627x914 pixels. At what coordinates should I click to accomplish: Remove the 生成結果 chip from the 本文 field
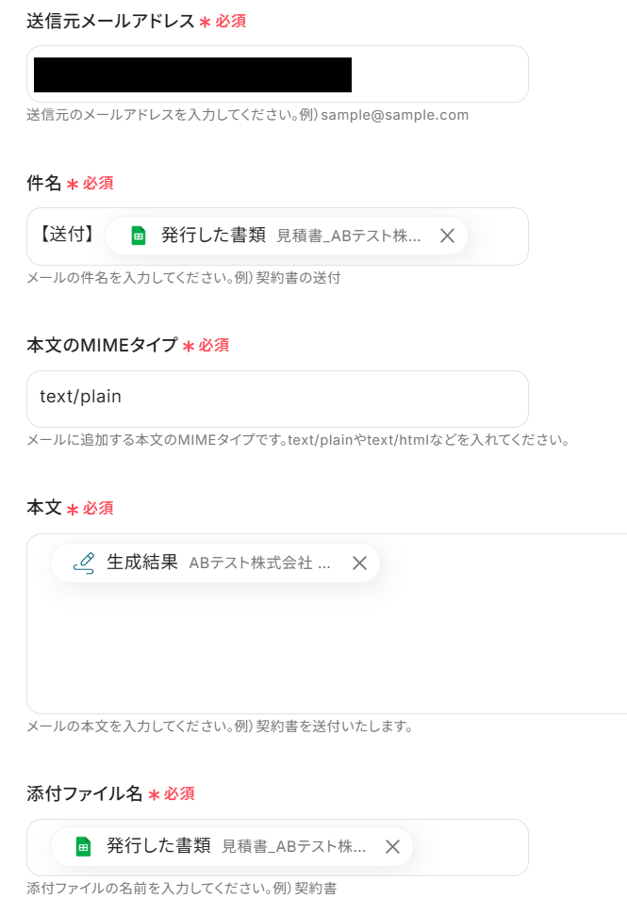click(x=360, y=563)
